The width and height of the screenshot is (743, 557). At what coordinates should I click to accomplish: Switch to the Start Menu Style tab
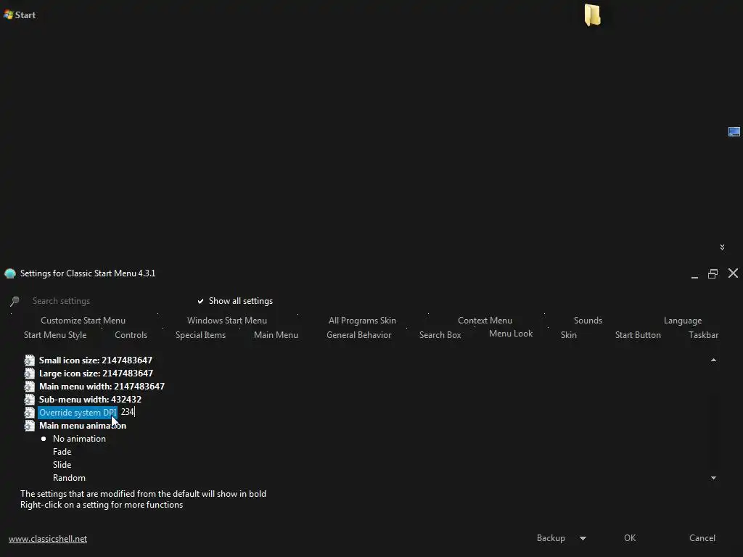[x=55, y=335]
